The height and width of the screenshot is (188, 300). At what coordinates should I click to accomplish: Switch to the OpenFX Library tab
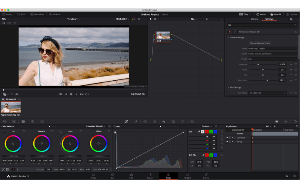click(254, 19)
